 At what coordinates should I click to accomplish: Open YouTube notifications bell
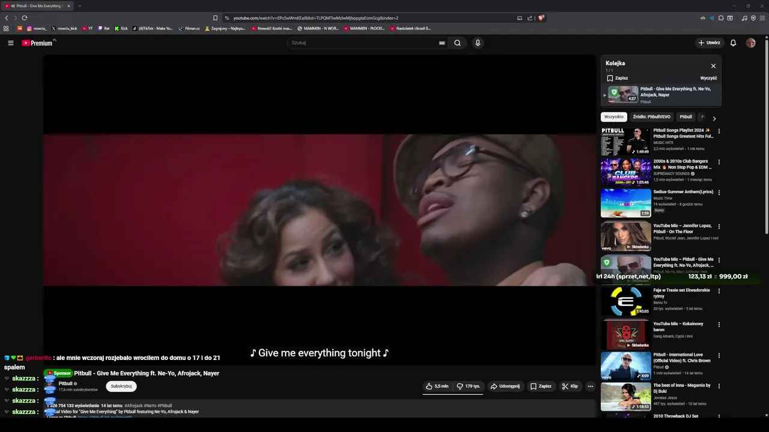pos(733,43)
